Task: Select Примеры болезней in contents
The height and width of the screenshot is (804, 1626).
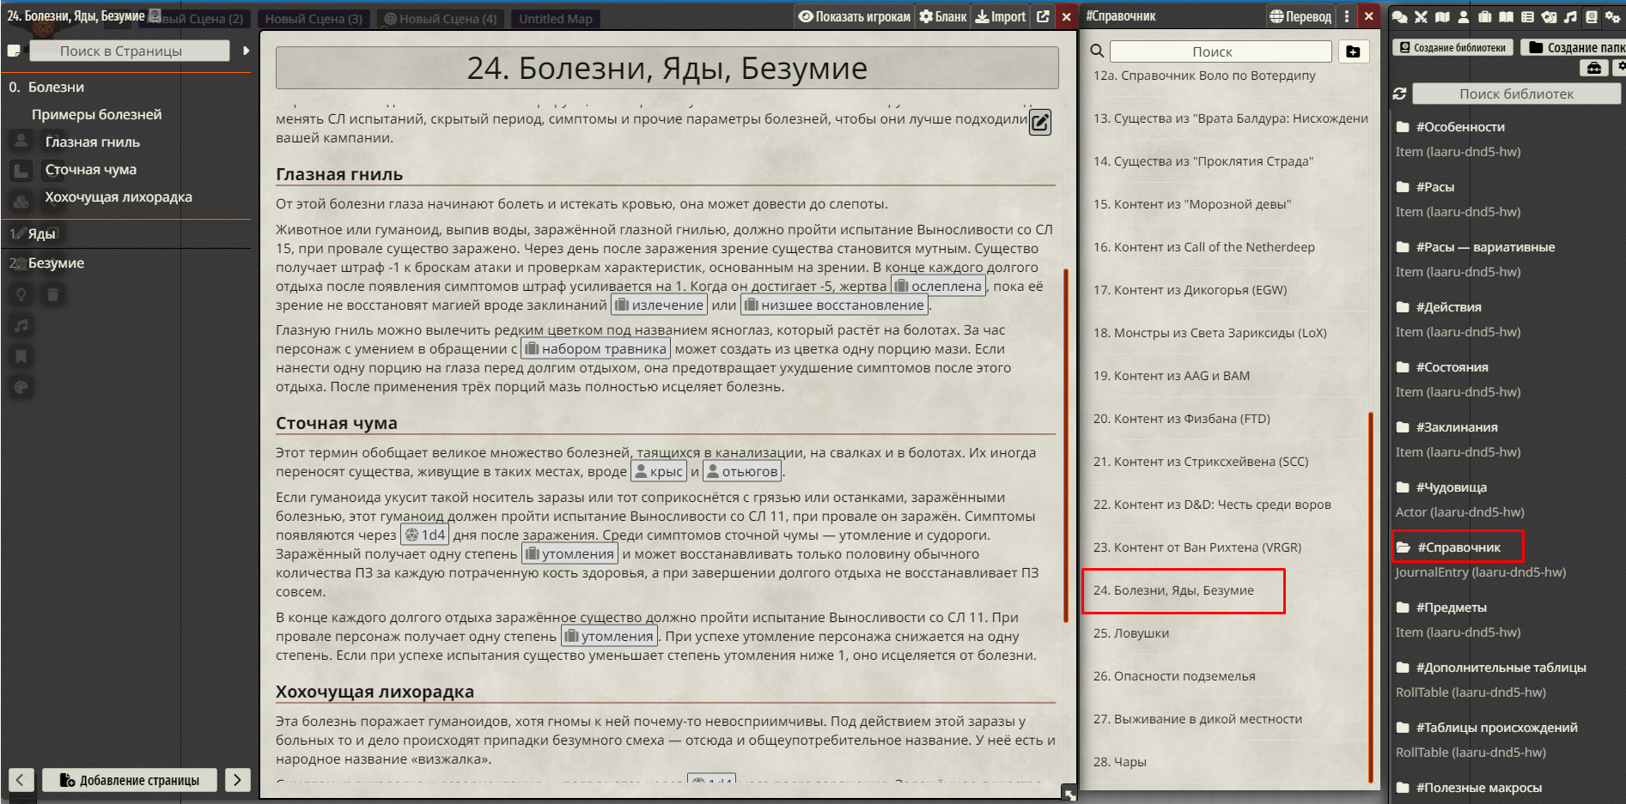Action: [96, 115]
